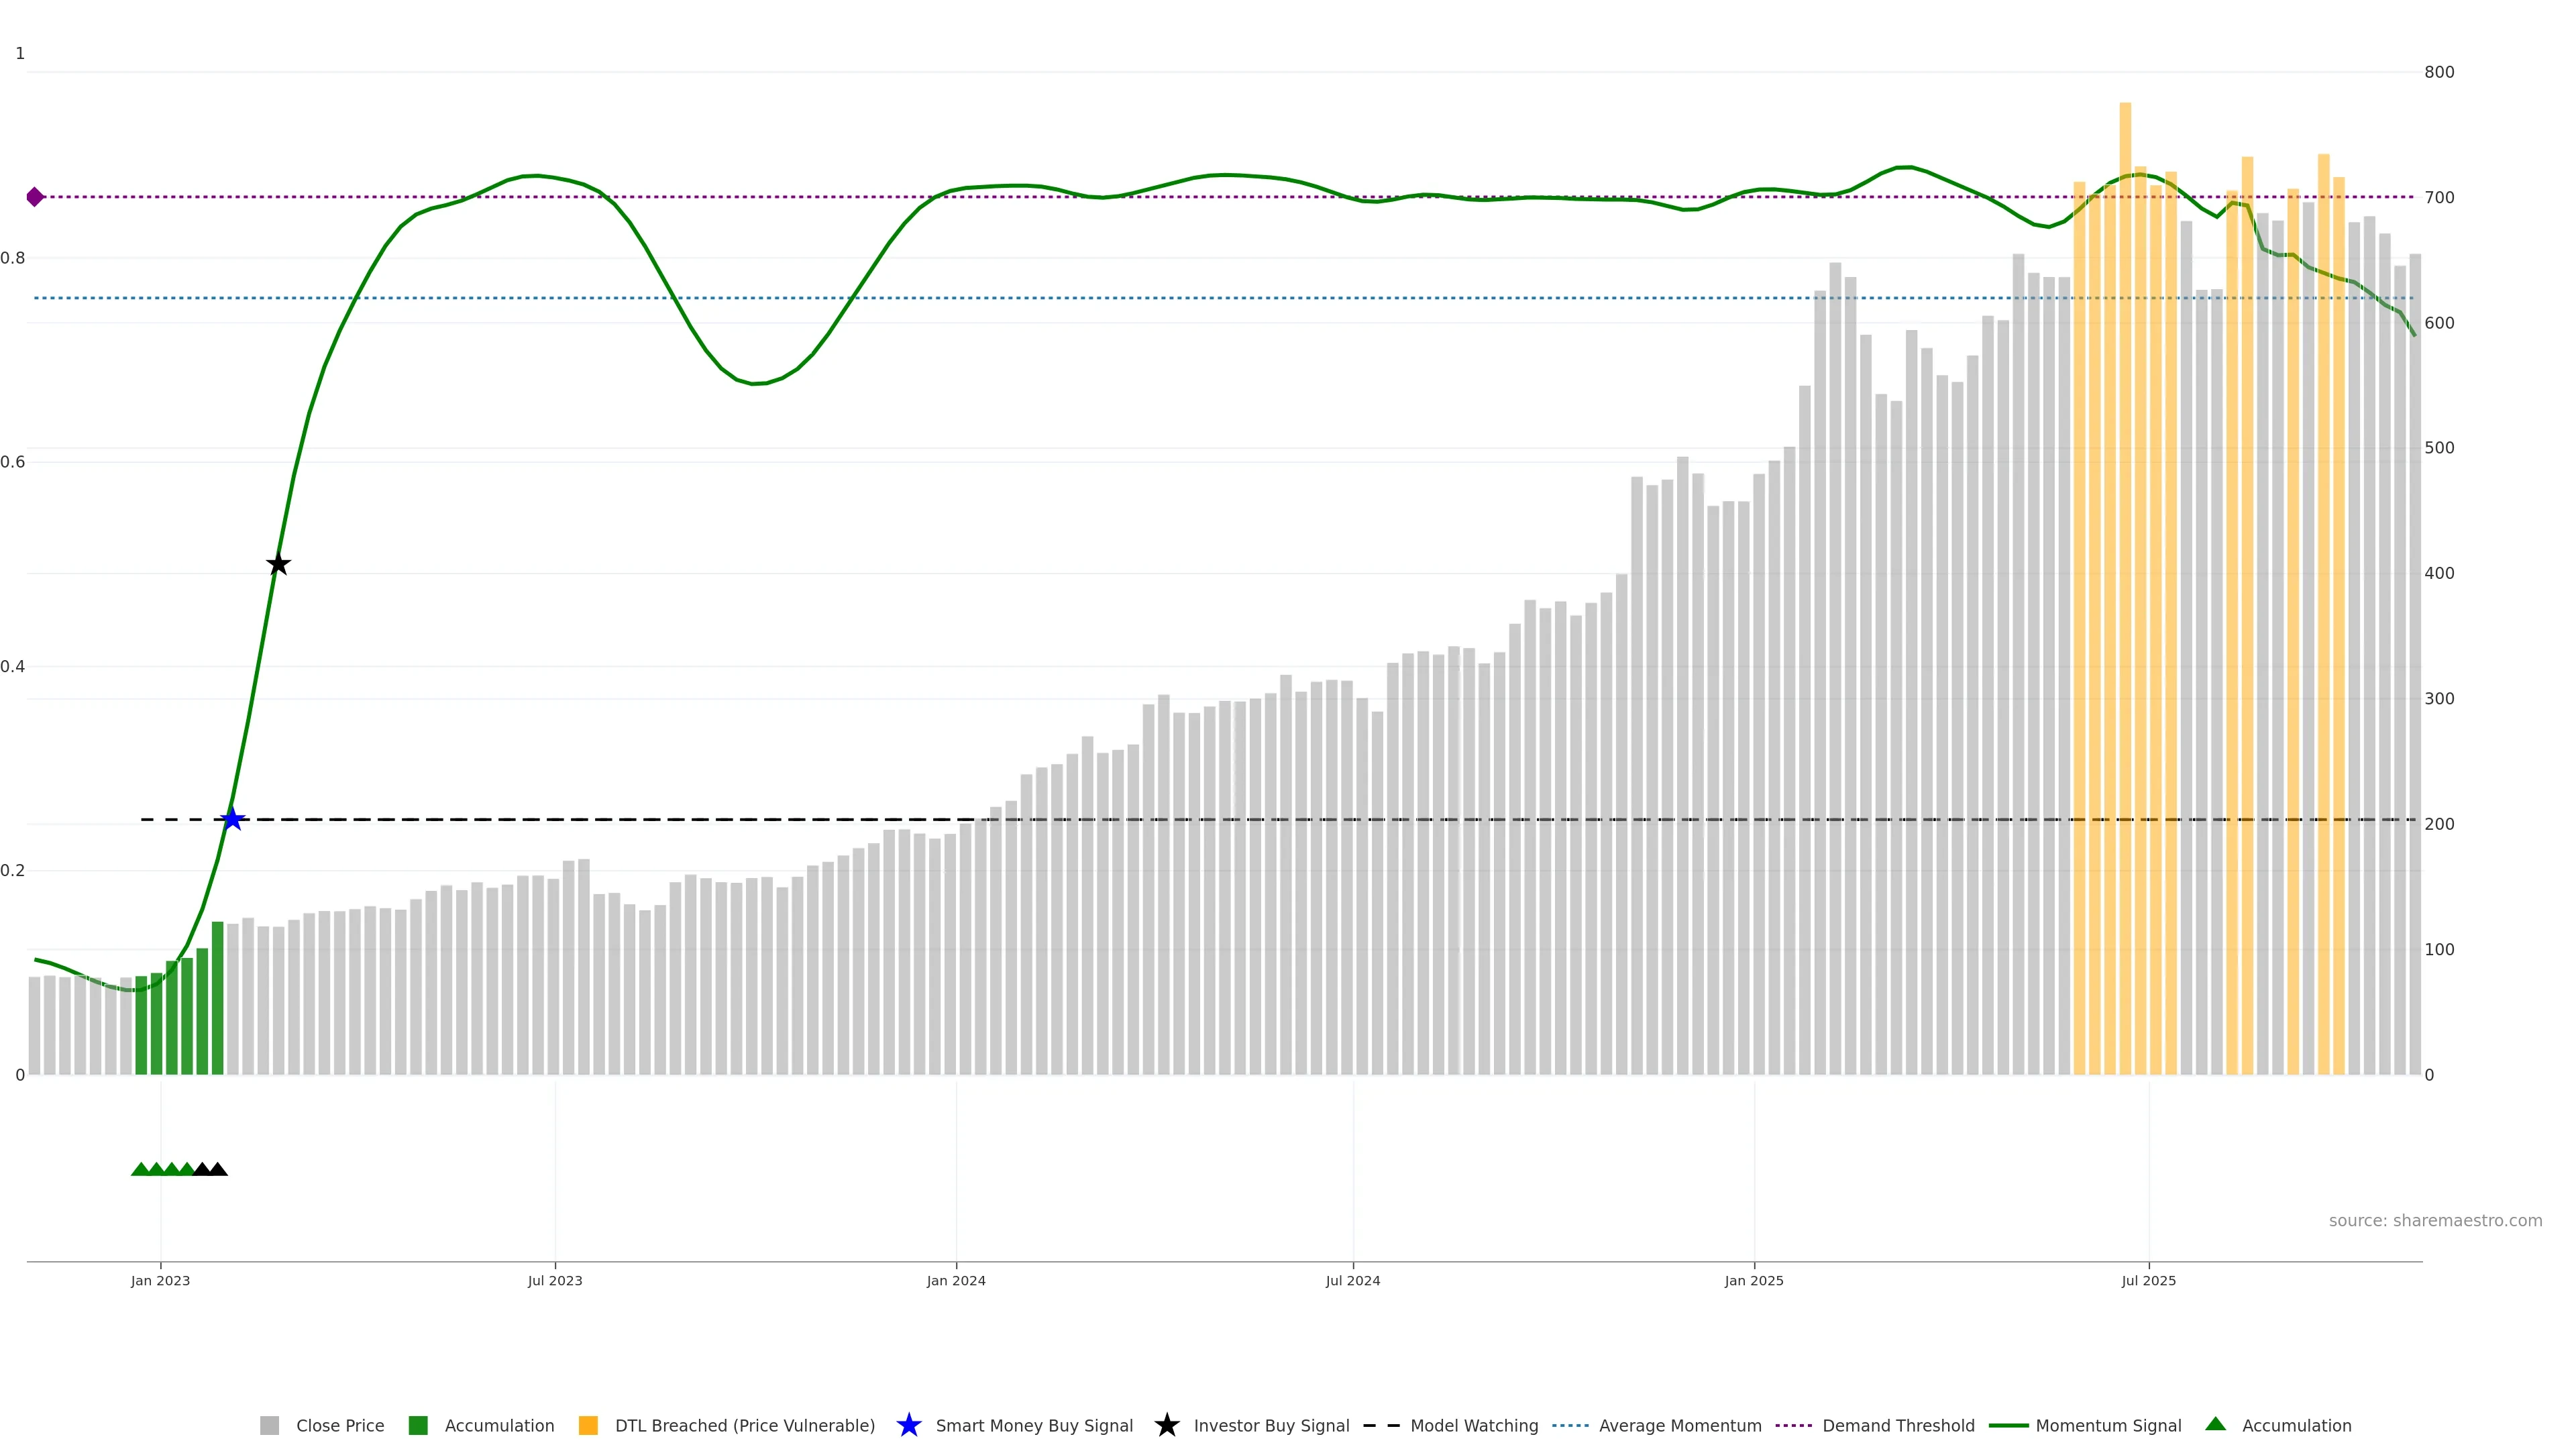Screen dimensions: 2576x1449
Task: Toggle Close Price legend entry
Action: click(339, 1425)
